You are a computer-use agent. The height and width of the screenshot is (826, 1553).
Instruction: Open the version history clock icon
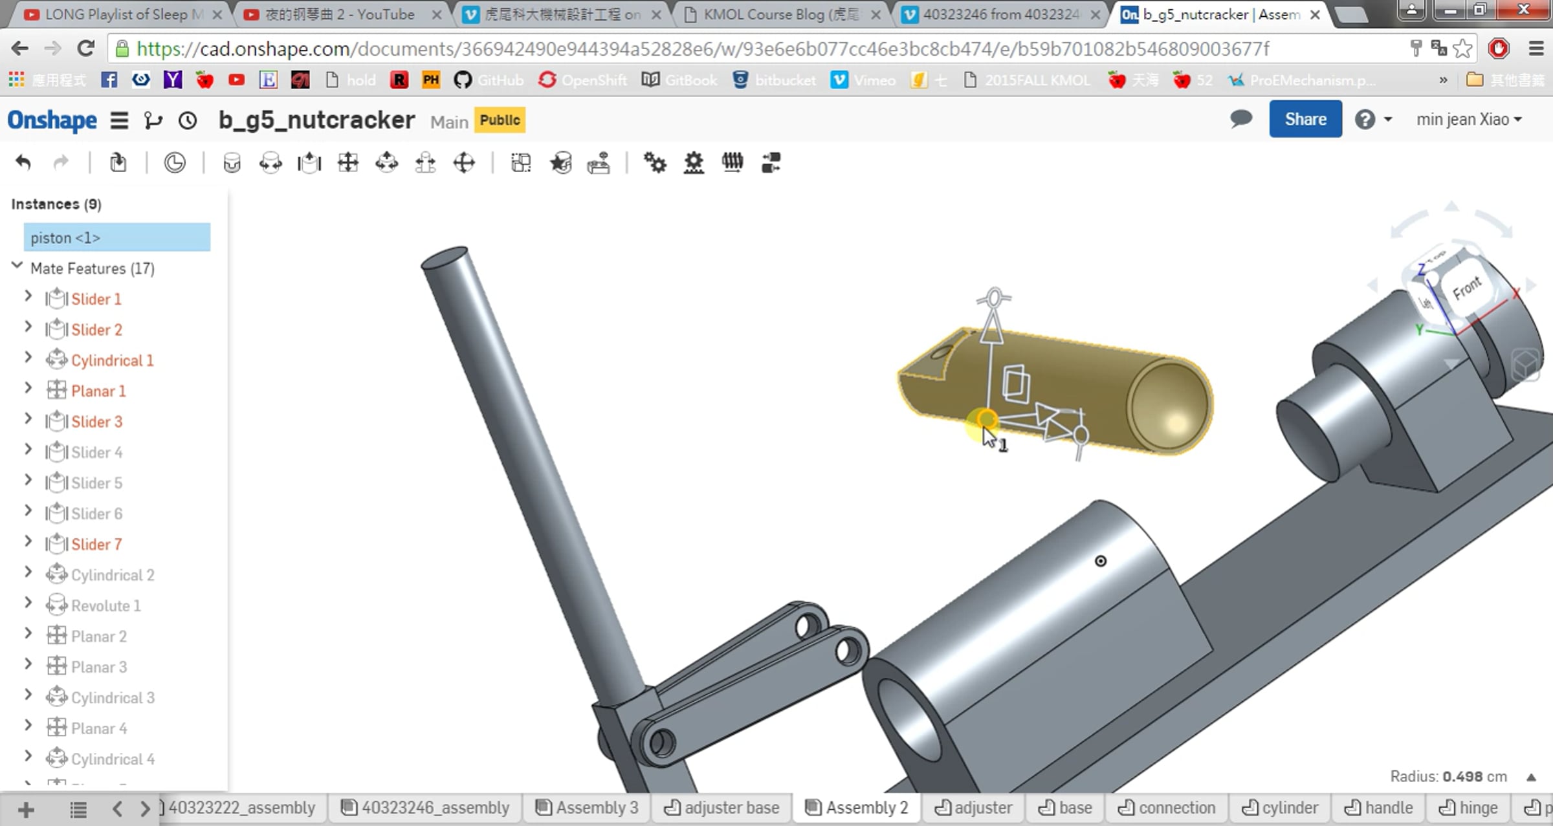pyautogui.click(x=188, y=120)
